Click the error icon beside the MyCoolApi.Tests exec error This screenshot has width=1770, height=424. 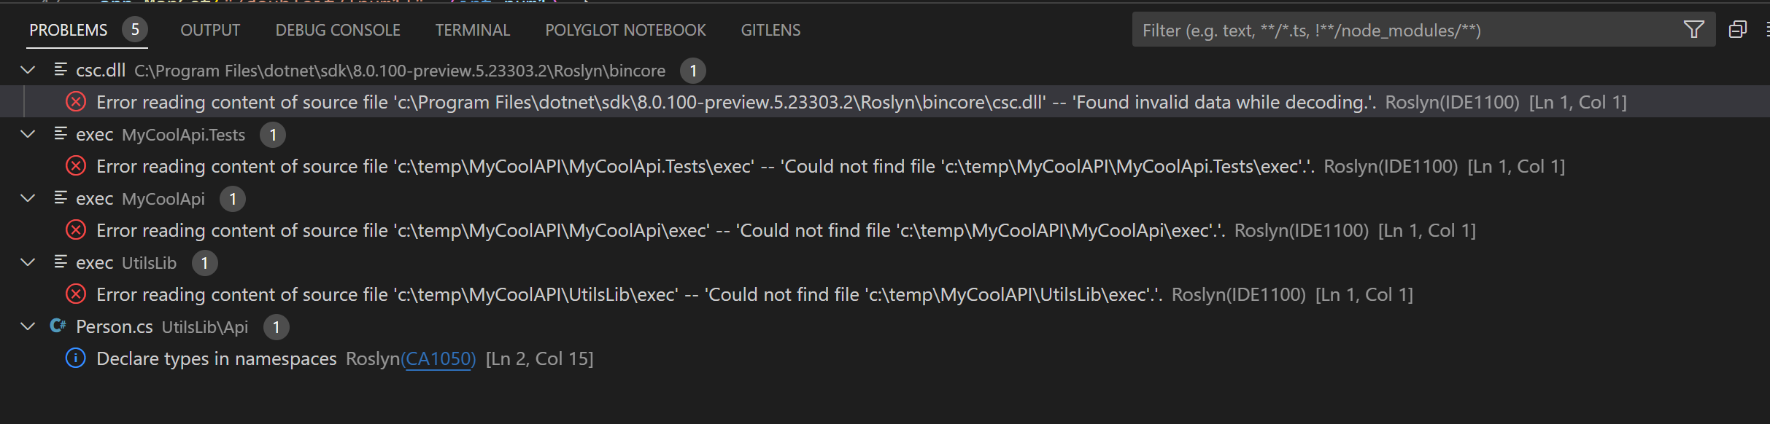(76, 165)
